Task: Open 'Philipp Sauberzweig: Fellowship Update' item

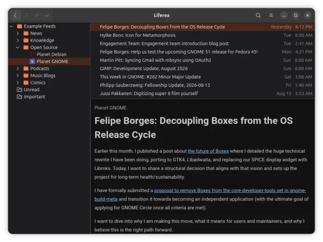Action: [203, 85]
